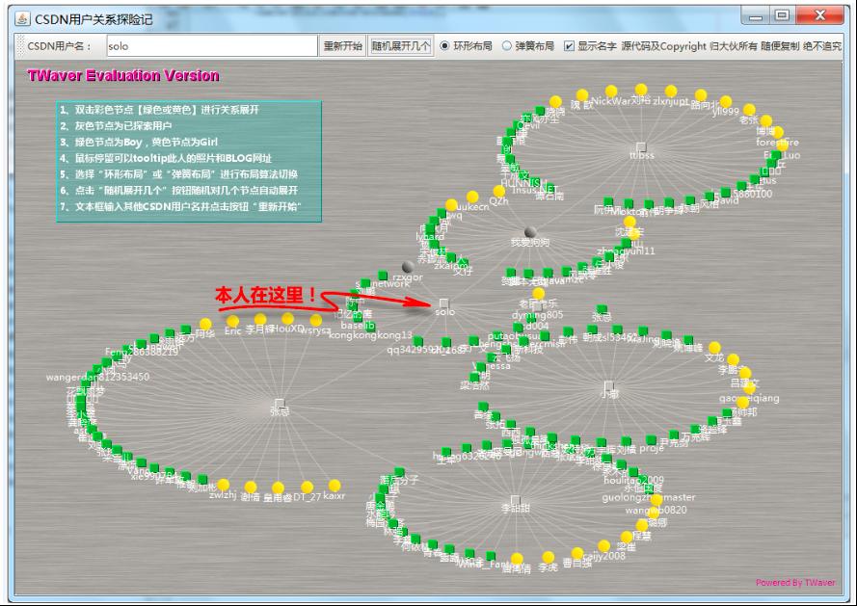Click the Java icon in title bar
The height and width of the screenshot is (606, 857).
coord(22,18)
